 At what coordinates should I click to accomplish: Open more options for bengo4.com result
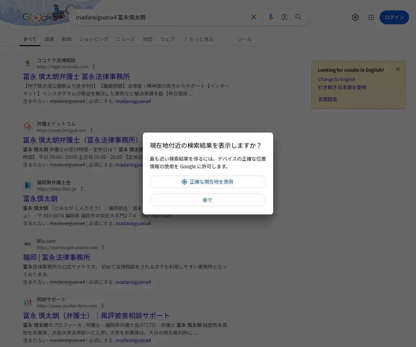91,130
